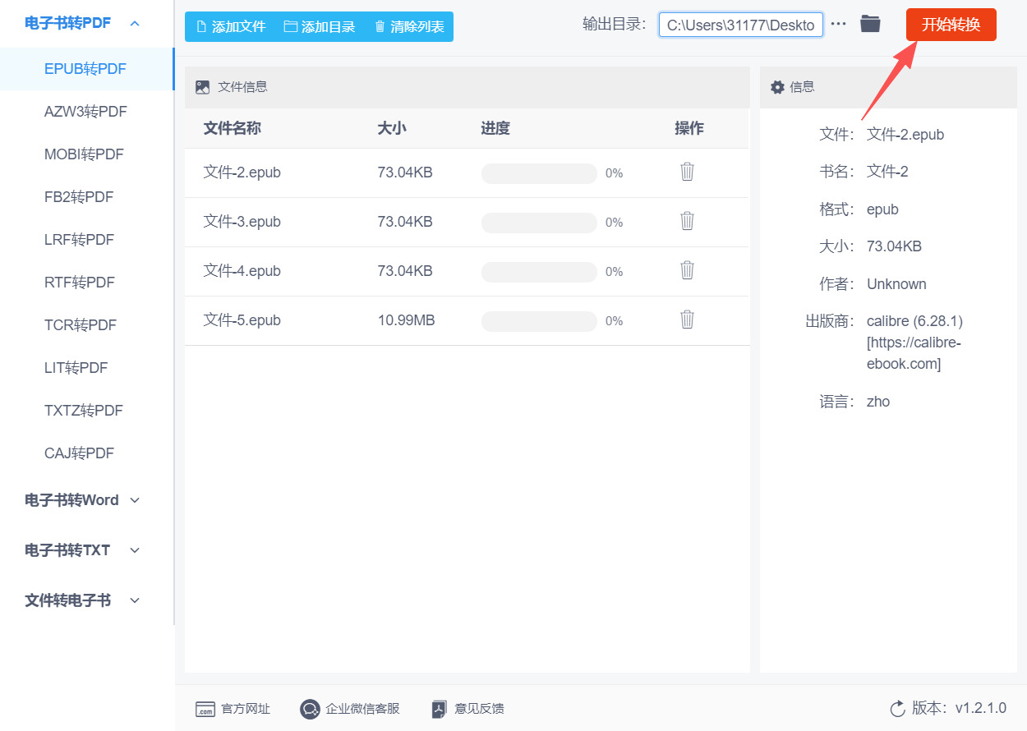
Task: Click the 输出目录 path input field
Action: tap(740, 25)
